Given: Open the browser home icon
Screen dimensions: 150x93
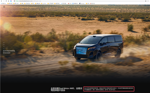Looking at the screenshot, I should click(x=8, y=1).
